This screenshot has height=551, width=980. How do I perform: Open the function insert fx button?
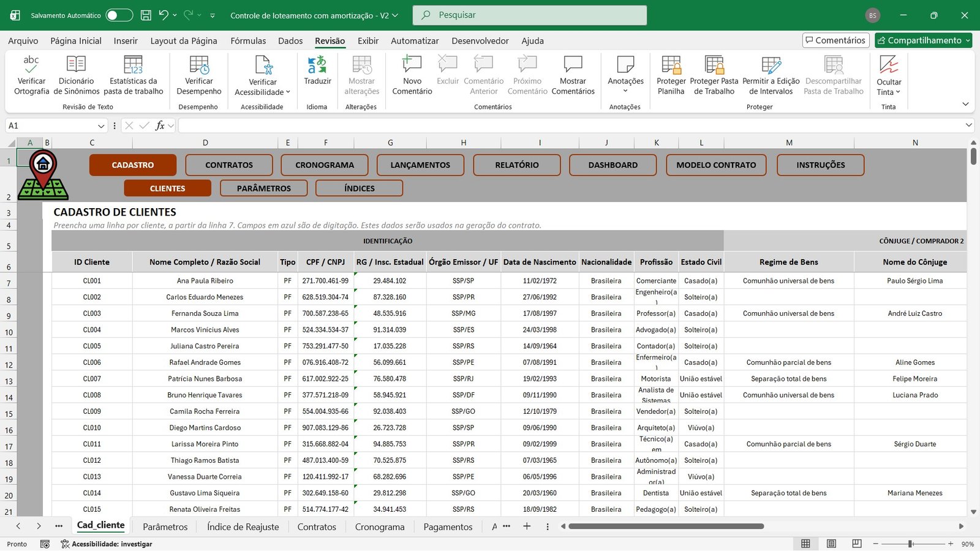click(160, 126)
